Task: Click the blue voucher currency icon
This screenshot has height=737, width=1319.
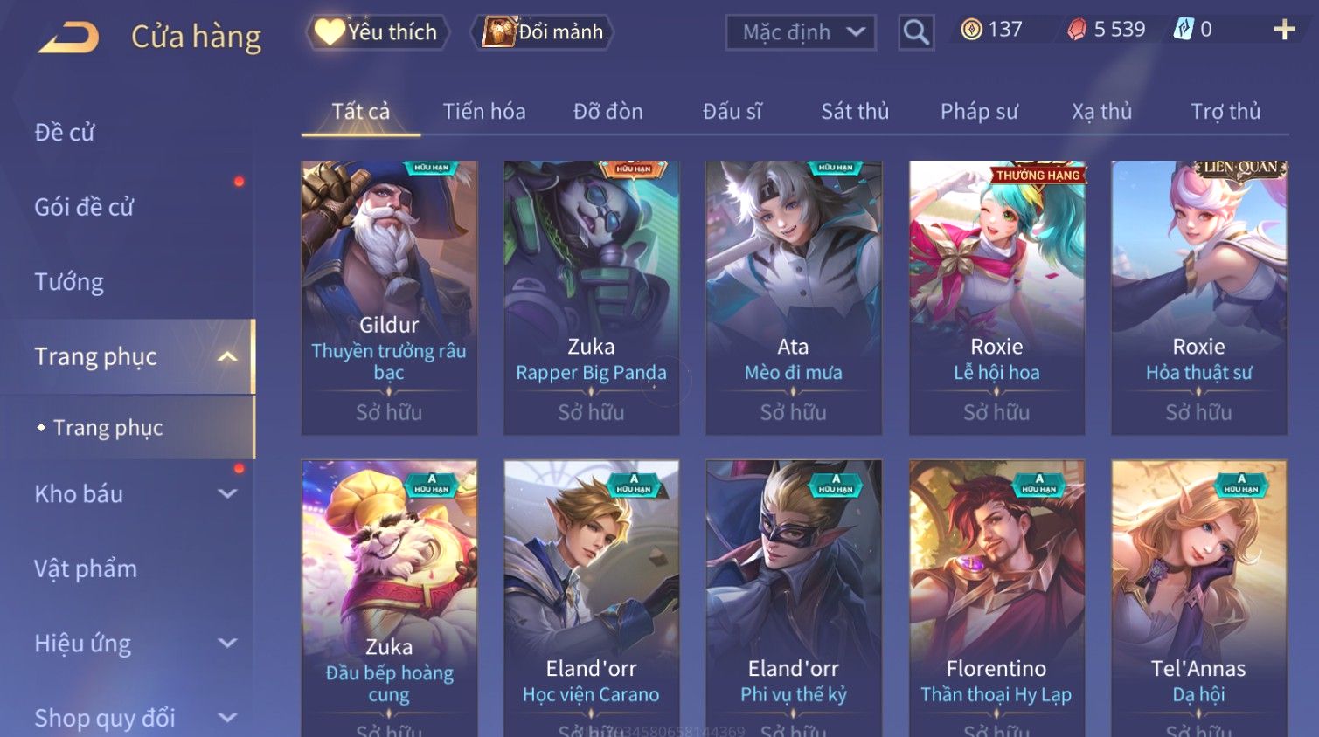Action: (1183, 29)
